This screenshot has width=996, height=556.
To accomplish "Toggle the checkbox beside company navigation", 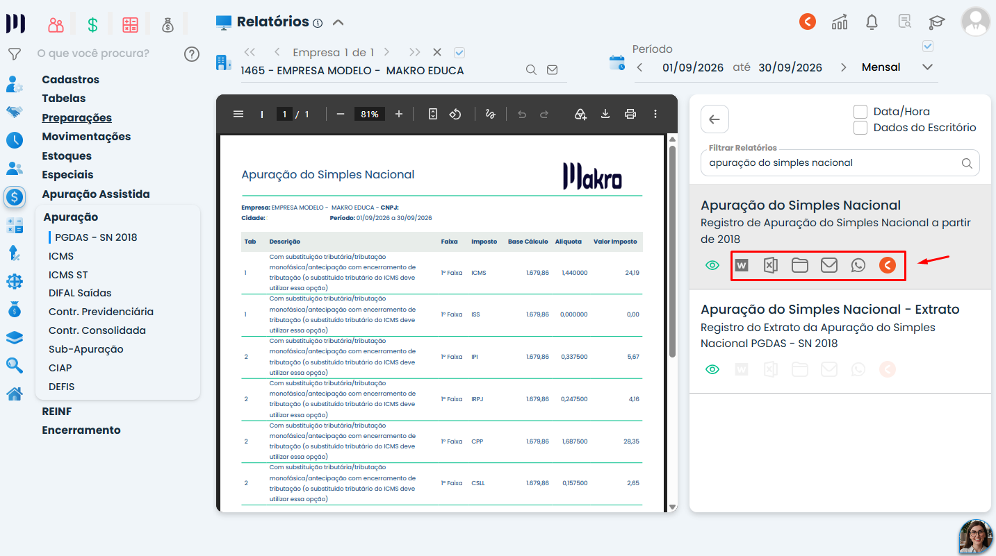I will click(459, 52).
